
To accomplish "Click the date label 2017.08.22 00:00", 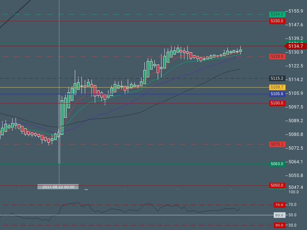I will (58, 187).
